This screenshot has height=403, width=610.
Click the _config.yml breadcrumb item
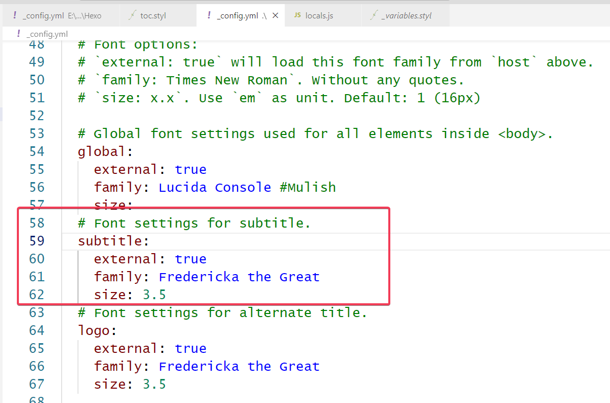pyautogui.click(x=47, y=34)
